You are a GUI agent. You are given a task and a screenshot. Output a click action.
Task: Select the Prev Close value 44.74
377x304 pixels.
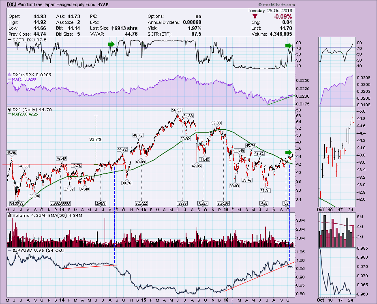point(40,34)
